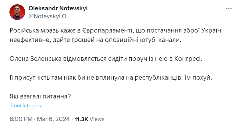The width and height of the screenshot is (241, 129).
Task: Click the post line starting with Російська мразь
Action: [116, 31]
